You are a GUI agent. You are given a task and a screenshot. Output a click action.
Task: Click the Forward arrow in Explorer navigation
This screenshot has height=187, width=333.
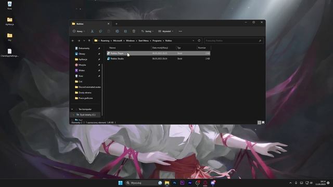[x=79, y=41]
